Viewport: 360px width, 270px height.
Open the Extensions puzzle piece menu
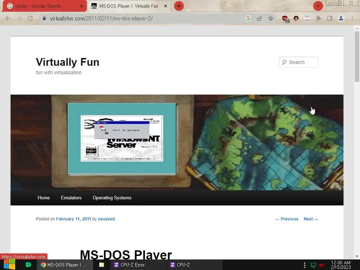(319, 18)
